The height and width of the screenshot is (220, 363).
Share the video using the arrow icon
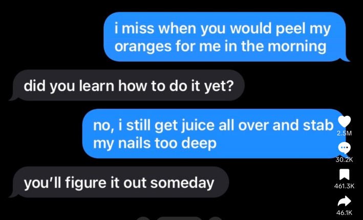click(344, 201)
